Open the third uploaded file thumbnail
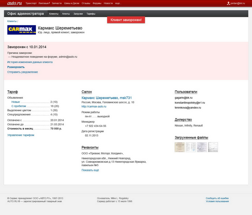Image resolution: width=252 pixels, height=215 pixels. pyautogui.click(x=202, y=147)
